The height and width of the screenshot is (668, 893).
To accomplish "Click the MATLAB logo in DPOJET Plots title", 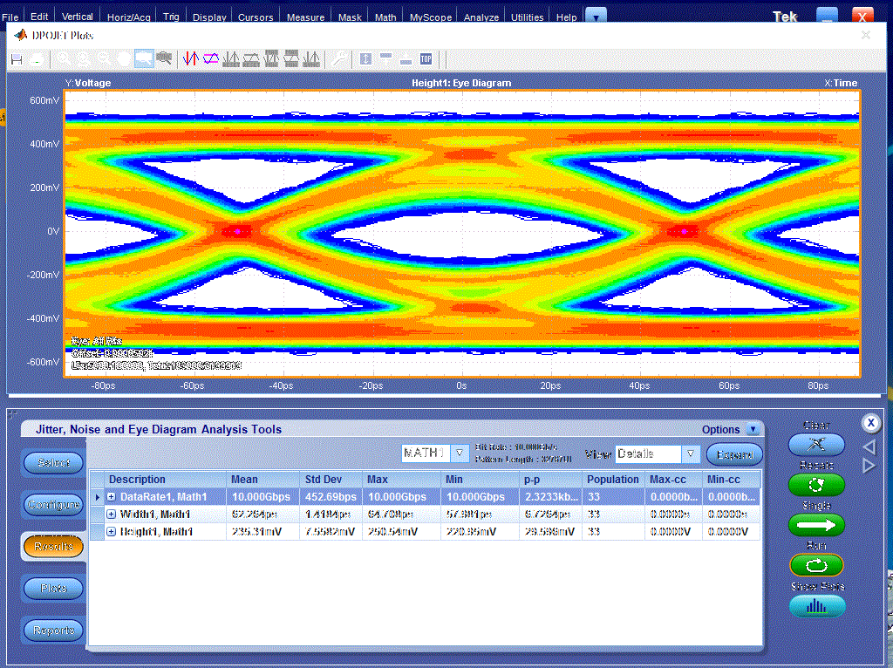I will [x=21, y=35].
